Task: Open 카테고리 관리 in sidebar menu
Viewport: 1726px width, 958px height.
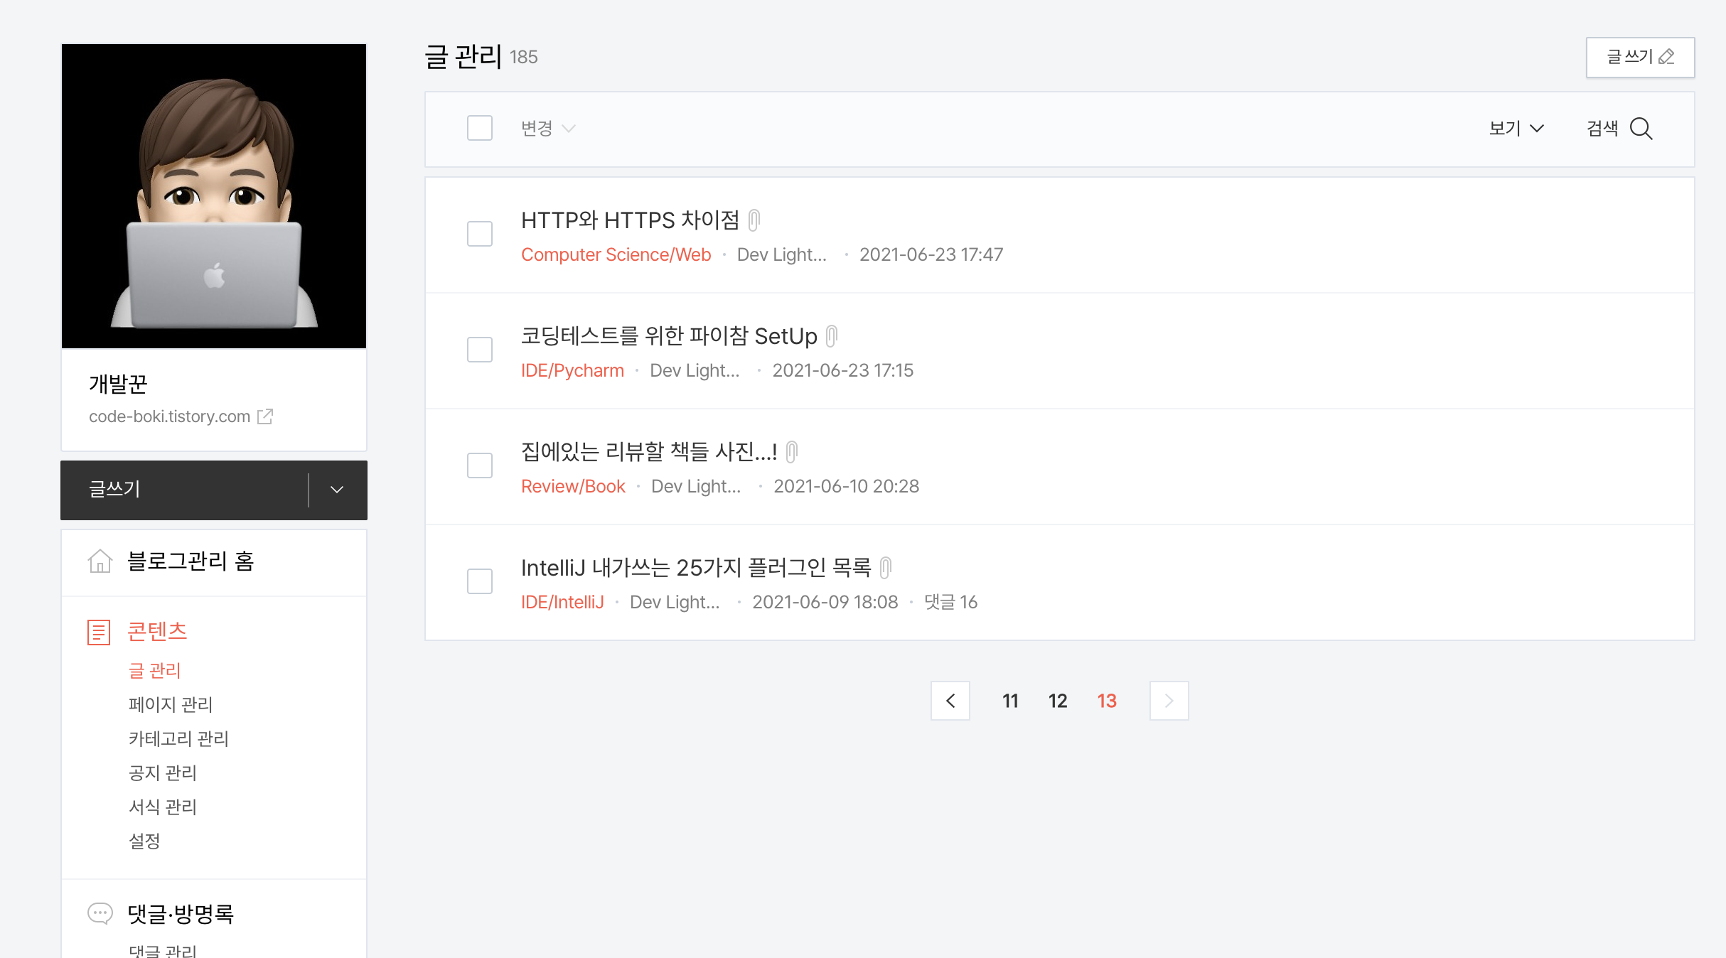Action: coord(178,738)
